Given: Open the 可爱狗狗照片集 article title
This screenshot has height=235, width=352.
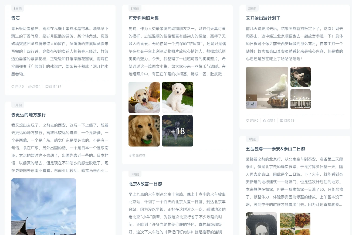Looking at the screenshot, I should (x=144, y=18).
